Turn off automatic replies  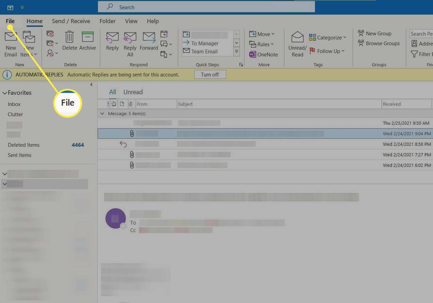tap(210, 74)
